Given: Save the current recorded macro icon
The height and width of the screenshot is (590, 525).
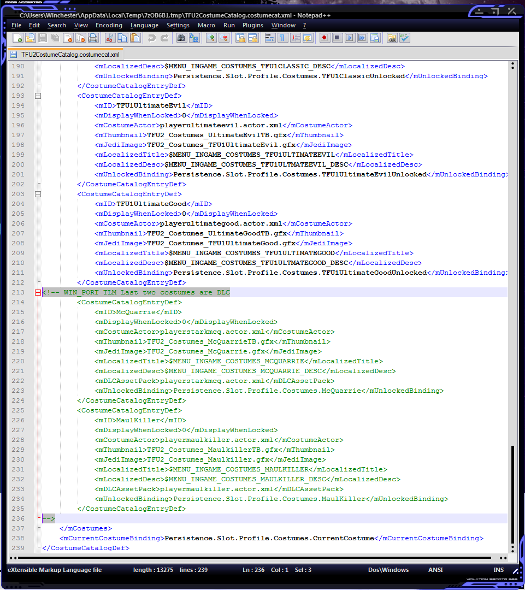Looking at the screenshot, I should [x=375, y=38].
